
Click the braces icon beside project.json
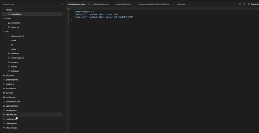(9, 14)
